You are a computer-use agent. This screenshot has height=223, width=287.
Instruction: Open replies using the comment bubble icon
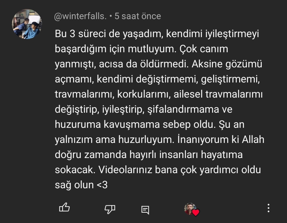point(145,210)
